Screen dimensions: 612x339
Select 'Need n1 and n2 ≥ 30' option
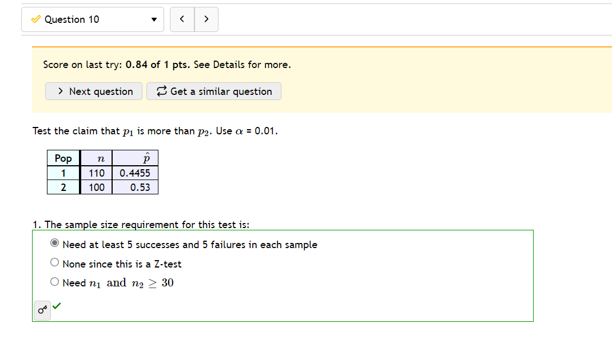point(55,282)
